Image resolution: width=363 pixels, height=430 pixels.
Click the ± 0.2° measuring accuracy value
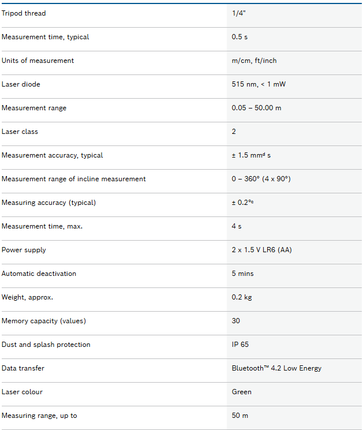point(243,203)
